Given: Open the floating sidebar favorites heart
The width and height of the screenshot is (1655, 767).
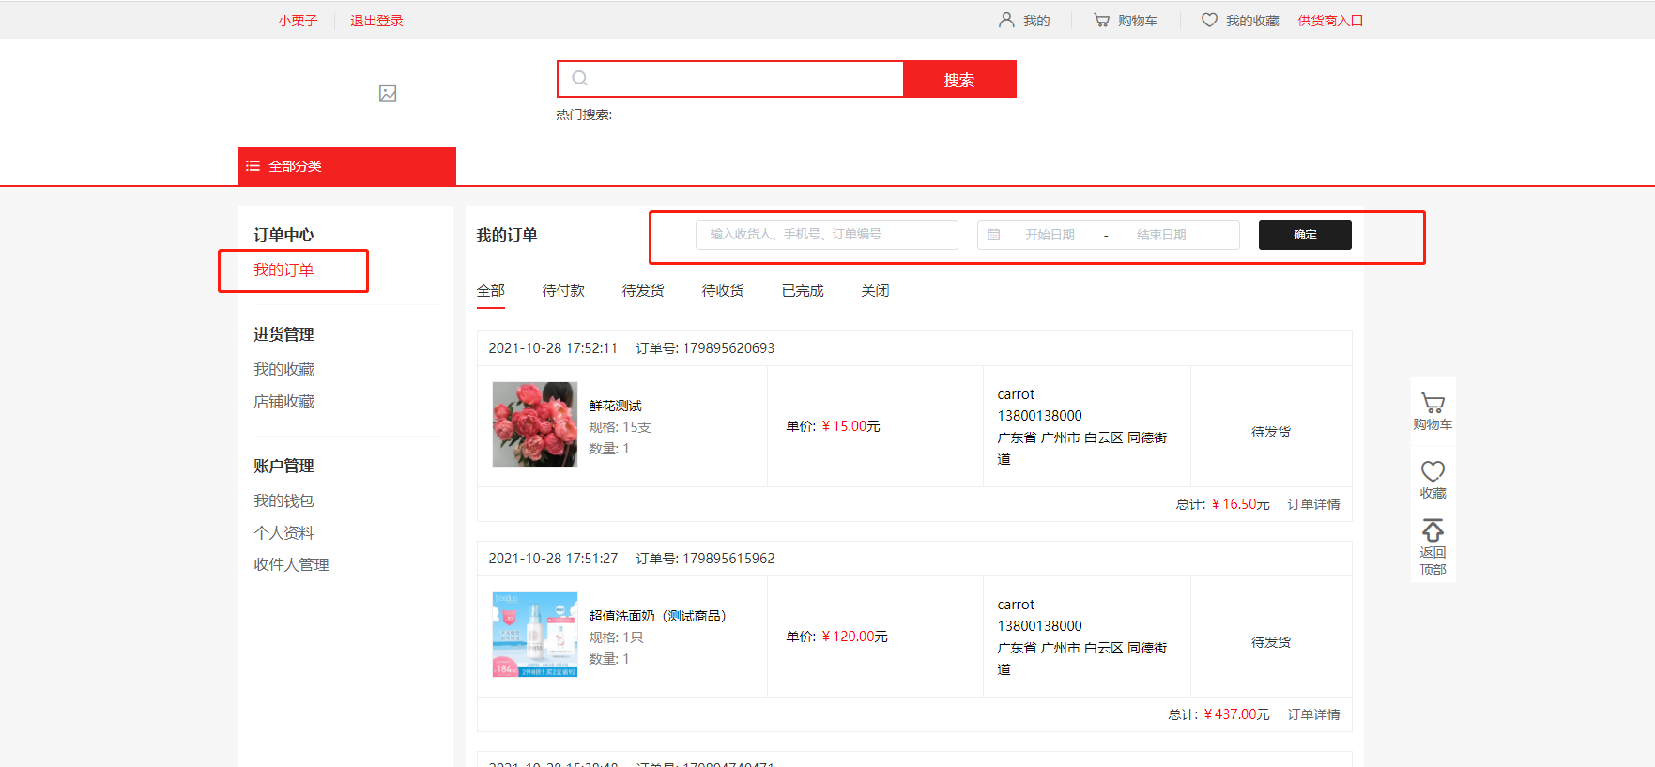Looking at the screenshot, I should coord(1433,479).
